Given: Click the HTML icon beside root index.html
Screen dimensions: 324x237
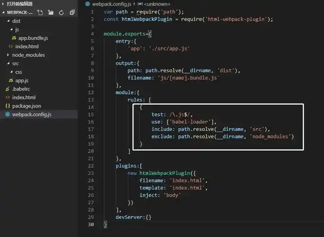Looking at the screenshot, I should (8, 97).
